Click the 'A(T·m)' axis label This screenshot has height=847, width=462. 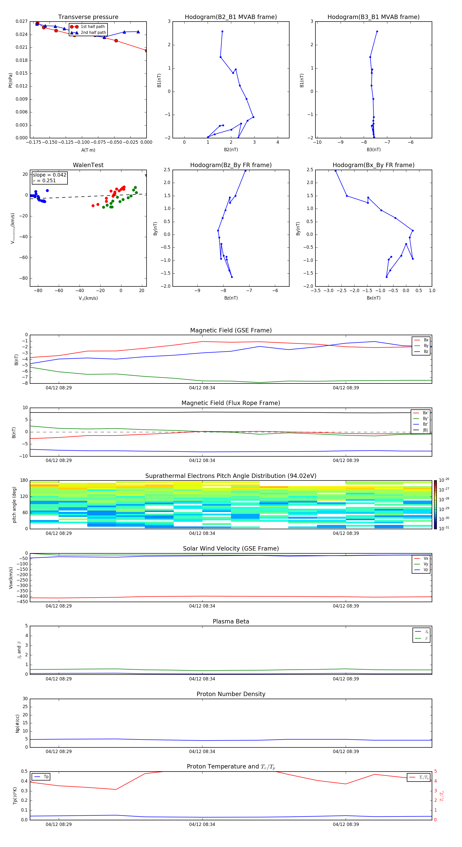[x=88, y=150]
